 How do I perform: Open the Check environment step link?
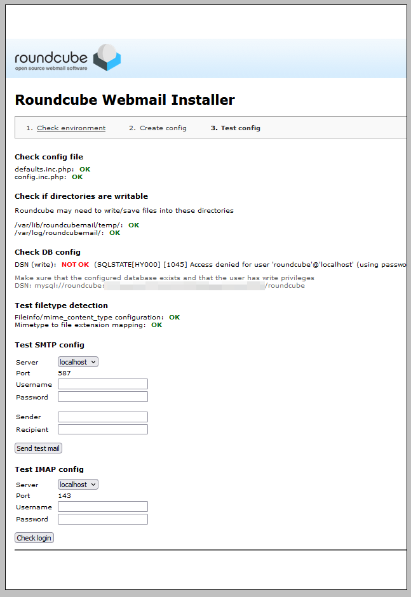[71, 128]
